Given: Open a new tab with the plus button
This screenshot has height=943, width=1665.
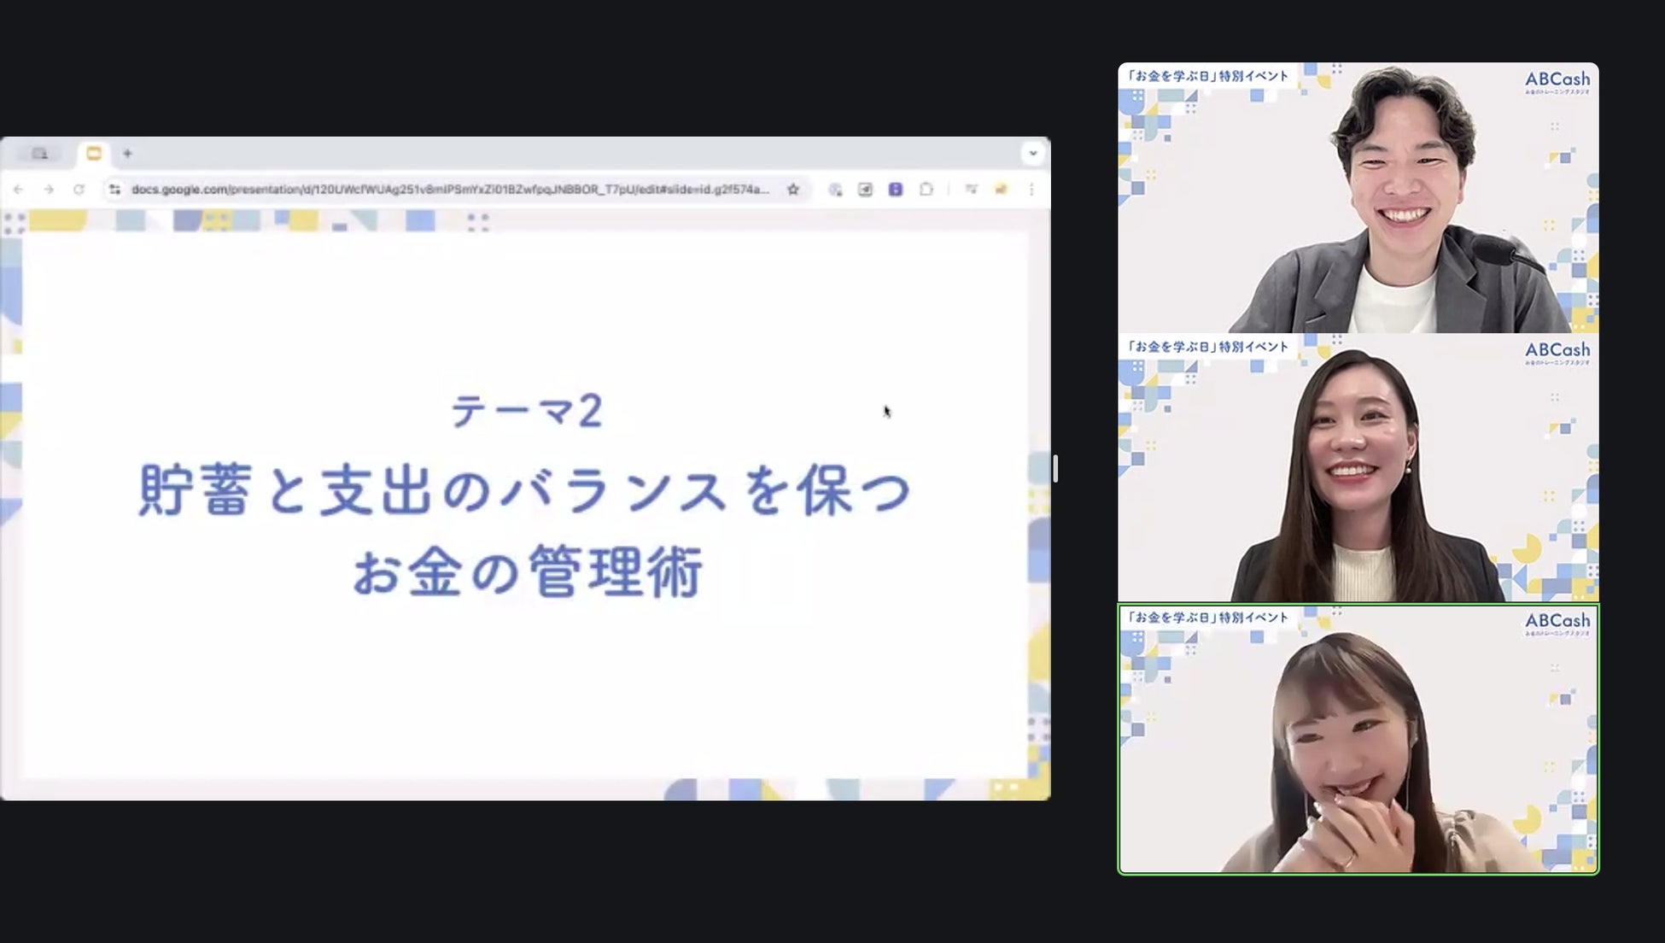Looking at the screenshot, I should 127,154.
